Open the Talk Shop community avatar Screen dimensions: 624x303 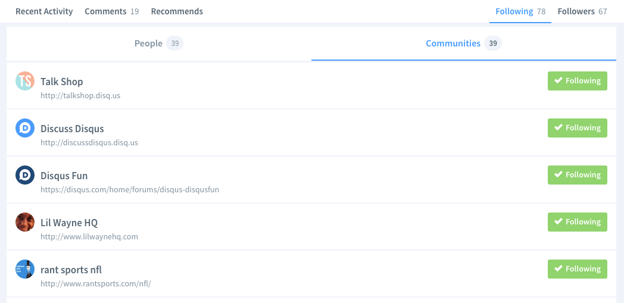(25, 81)
